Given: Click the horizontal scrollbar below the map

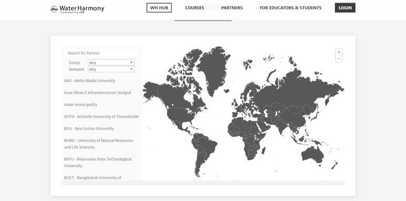Looking at the screenshot, I should [203, 183].
